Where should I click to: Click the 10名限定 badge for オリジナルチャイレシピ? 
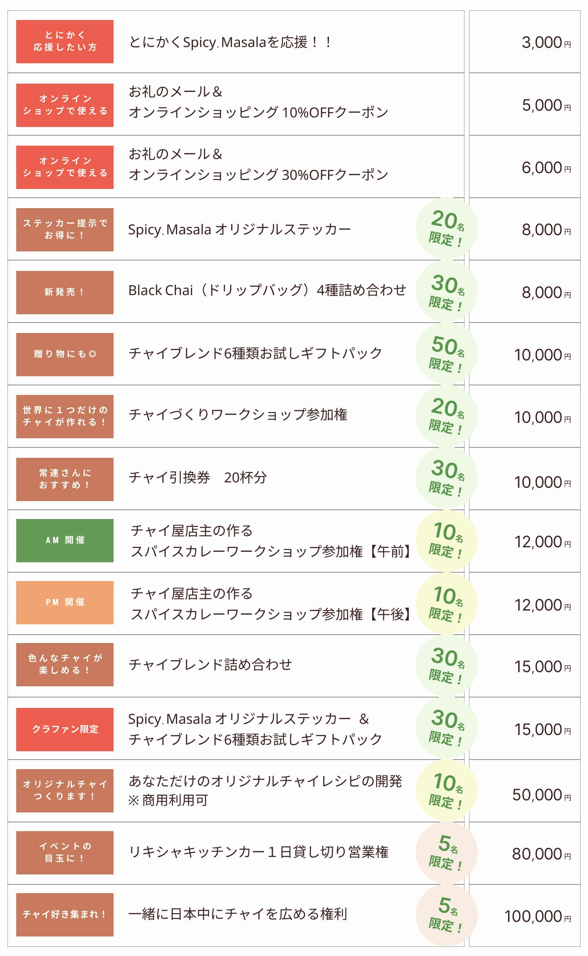tap(446, 790)
